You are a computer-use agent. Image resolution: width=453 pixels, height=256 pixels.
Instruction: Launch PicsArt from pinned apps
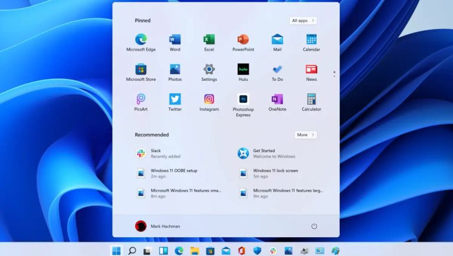point(141,102)
